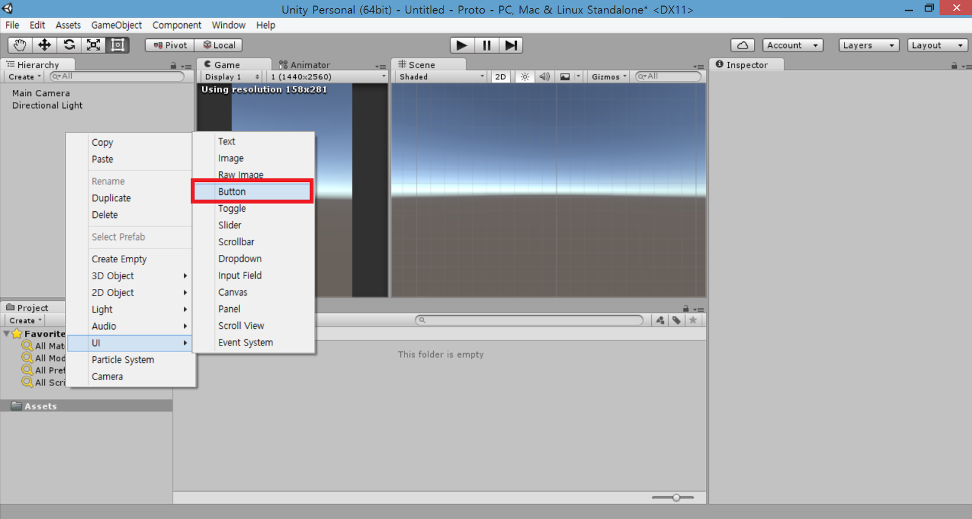The image size is (972, 519).
Task: Select the Rotate tool
Action: 69,45
